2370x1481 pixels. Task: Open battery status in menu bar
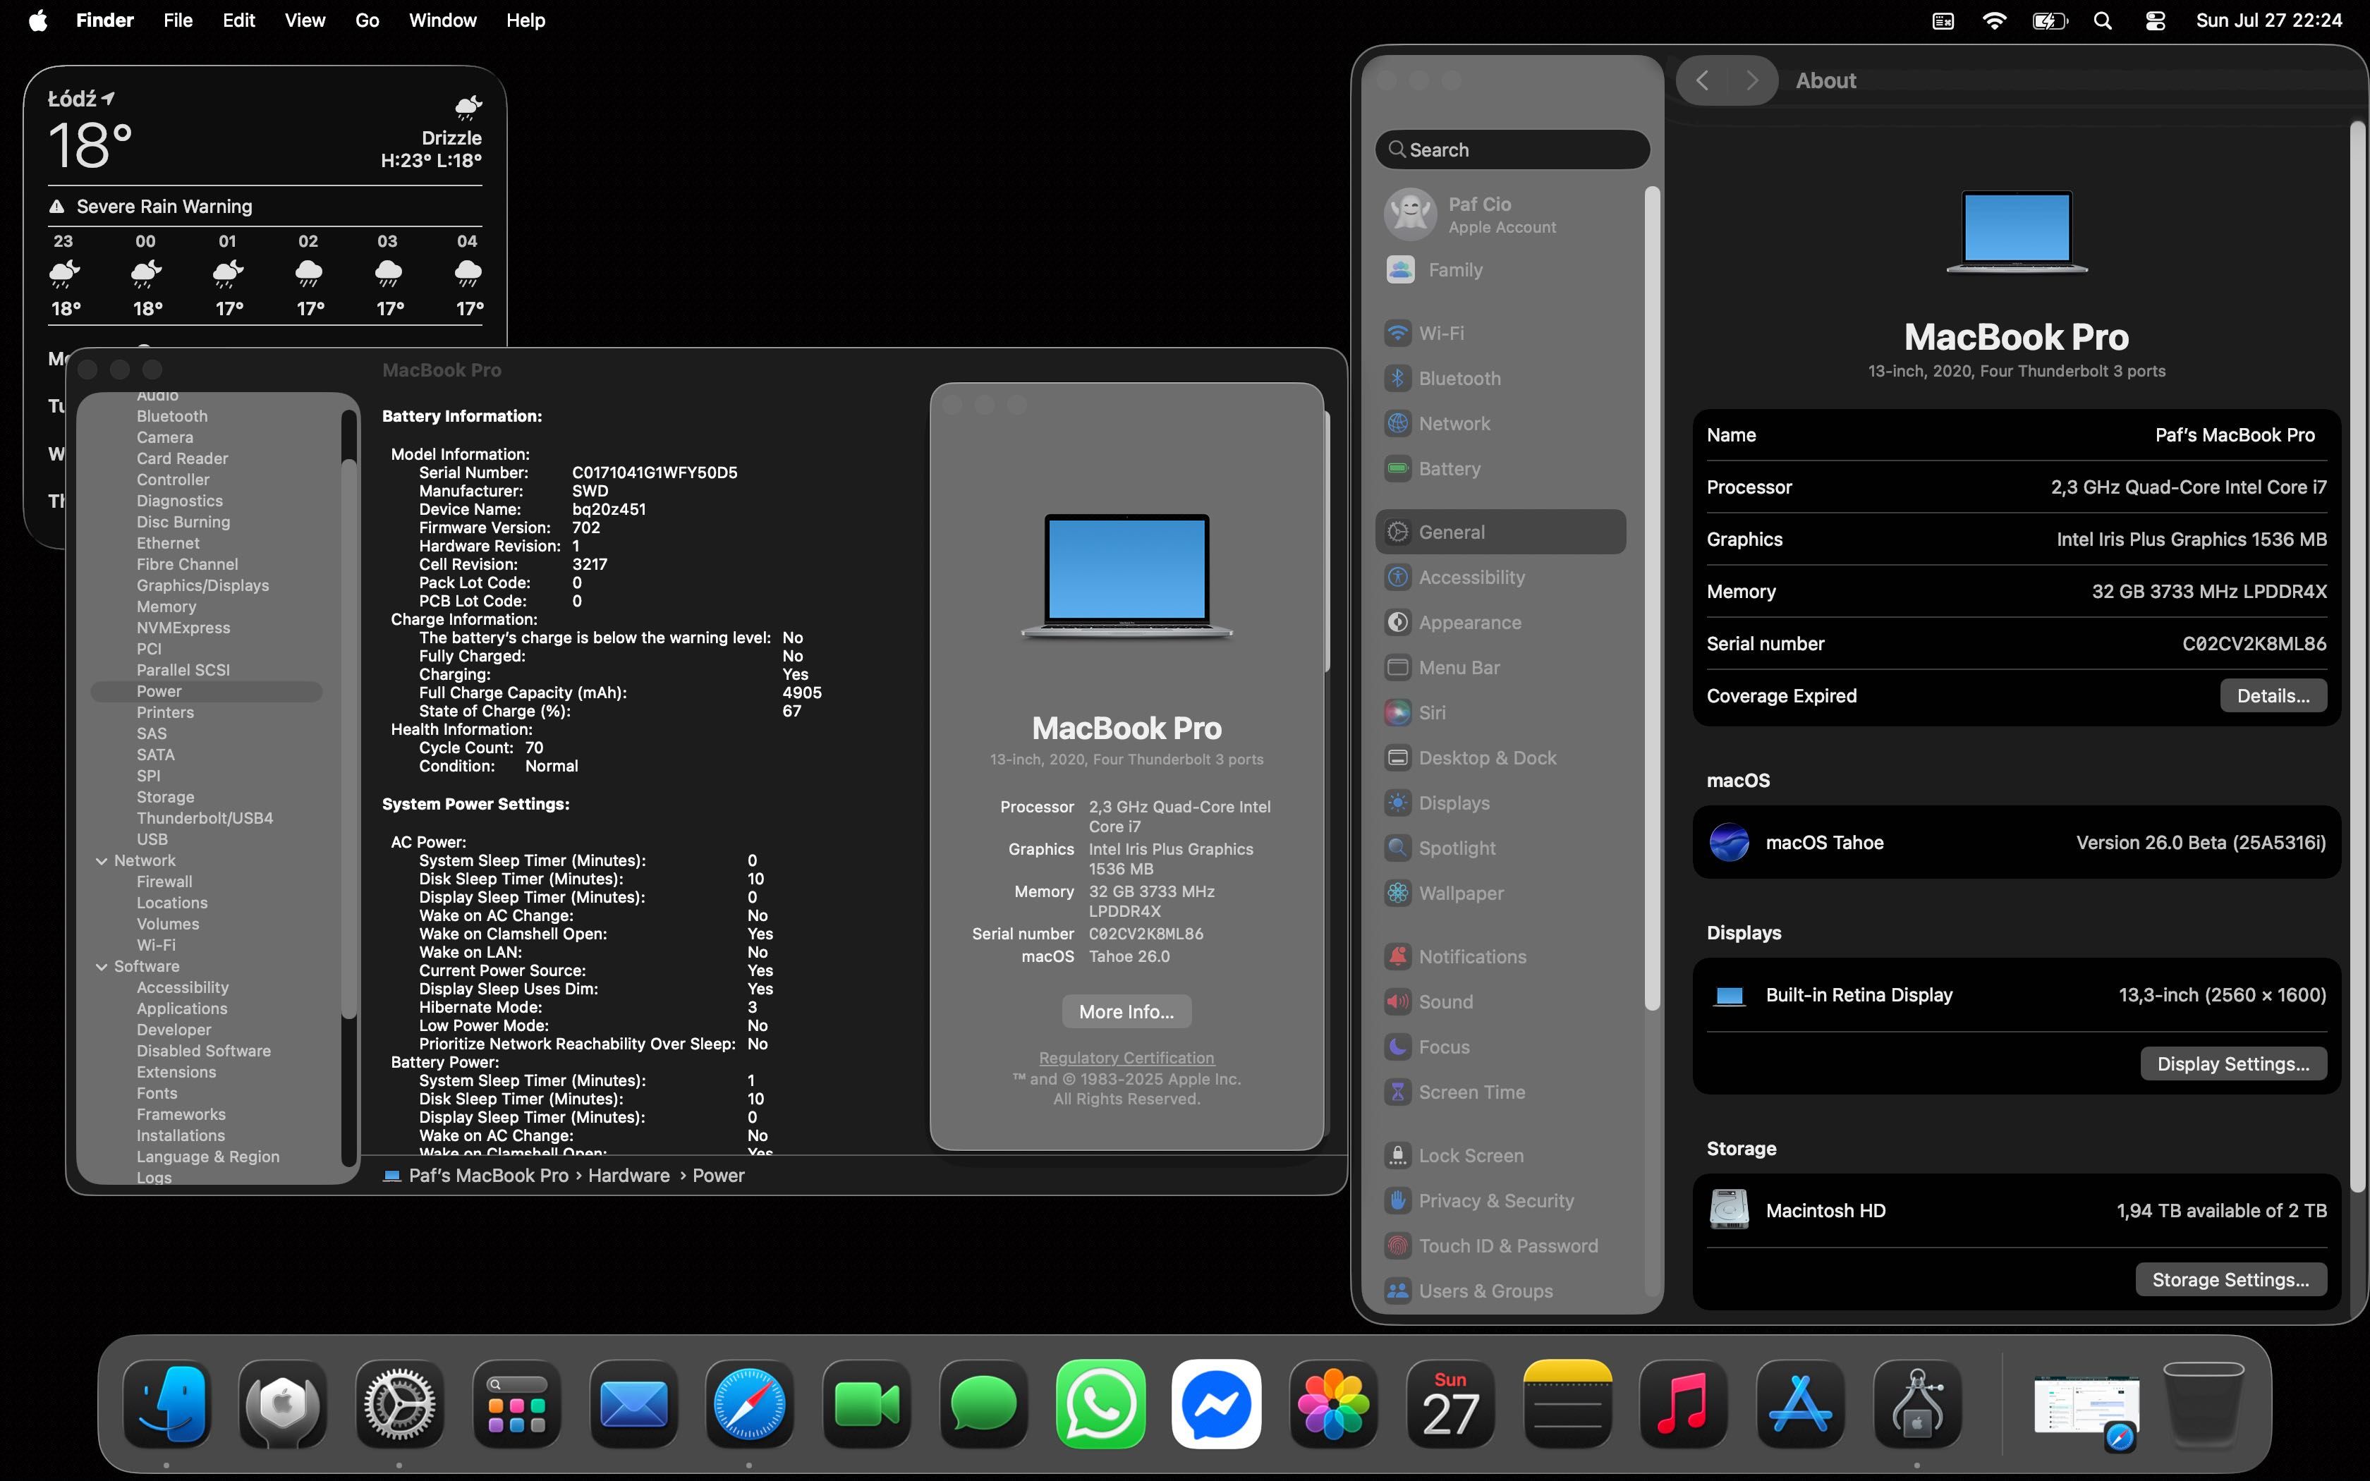2049,20
